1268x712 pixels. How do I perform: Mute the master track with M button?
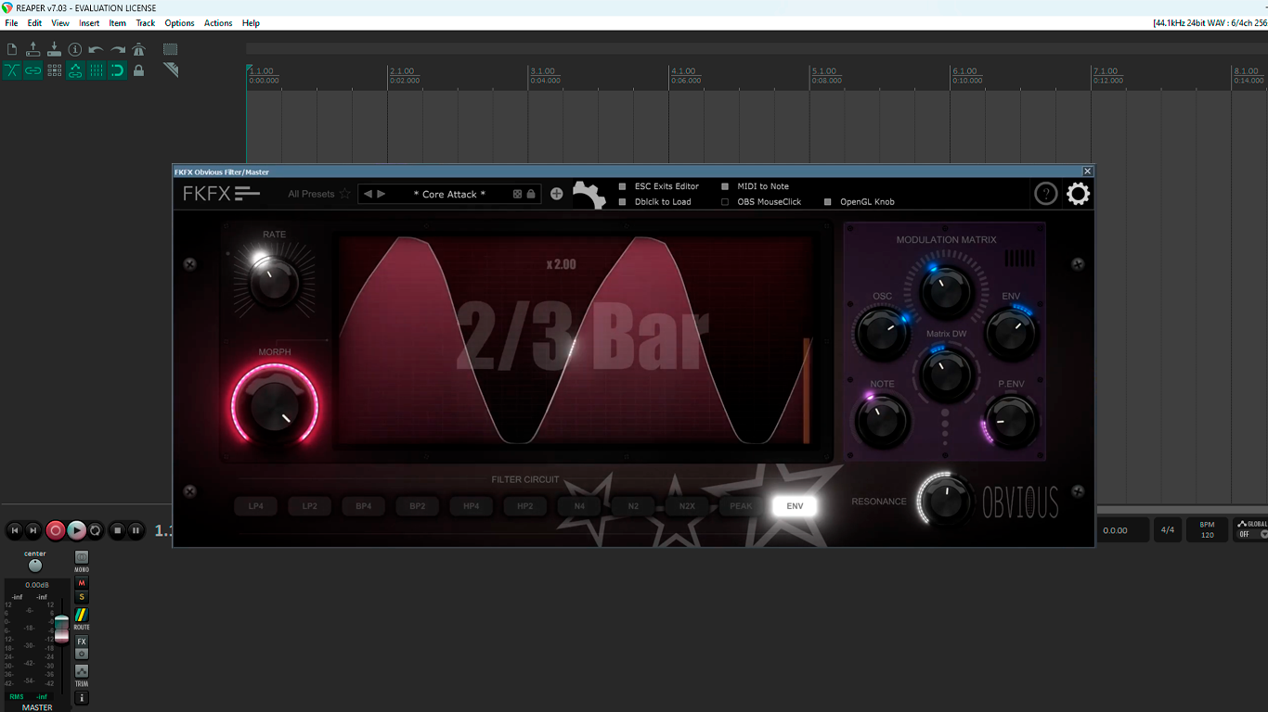(82, 583)
